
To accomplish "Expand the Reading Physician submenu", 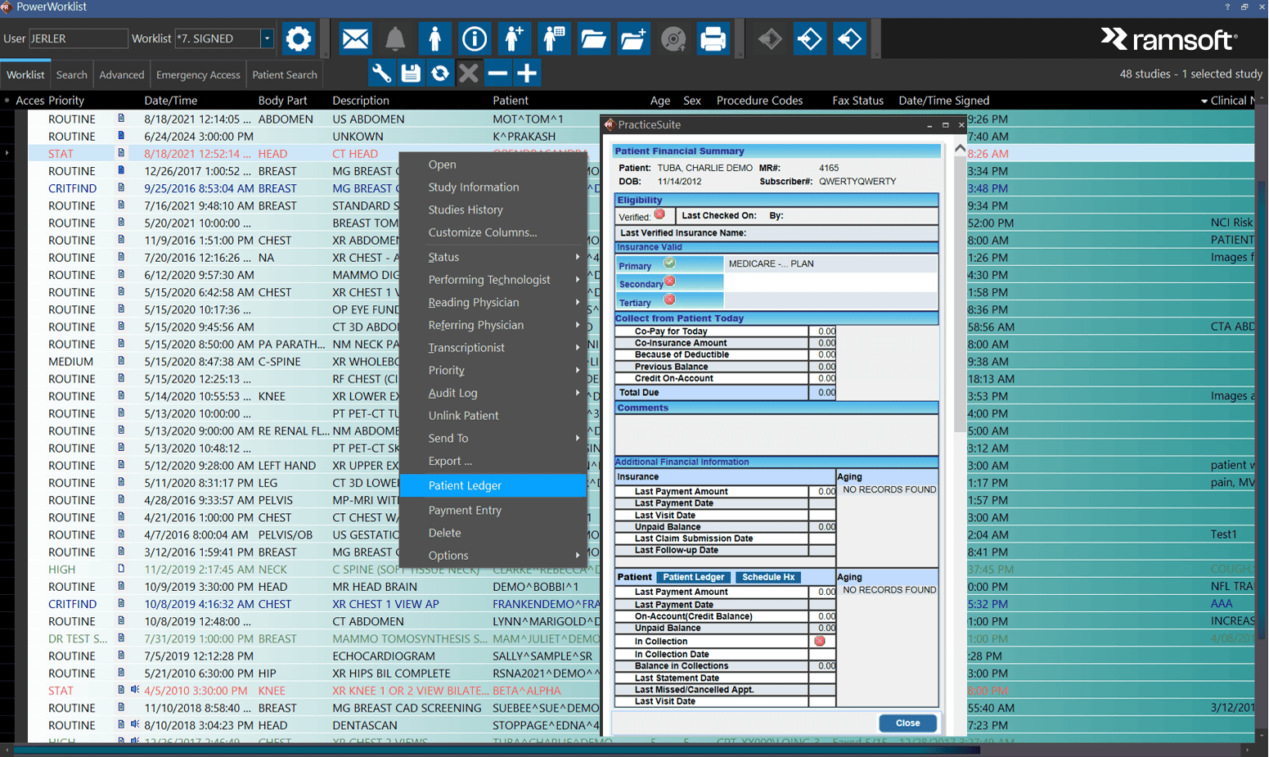I will [493, 302].
